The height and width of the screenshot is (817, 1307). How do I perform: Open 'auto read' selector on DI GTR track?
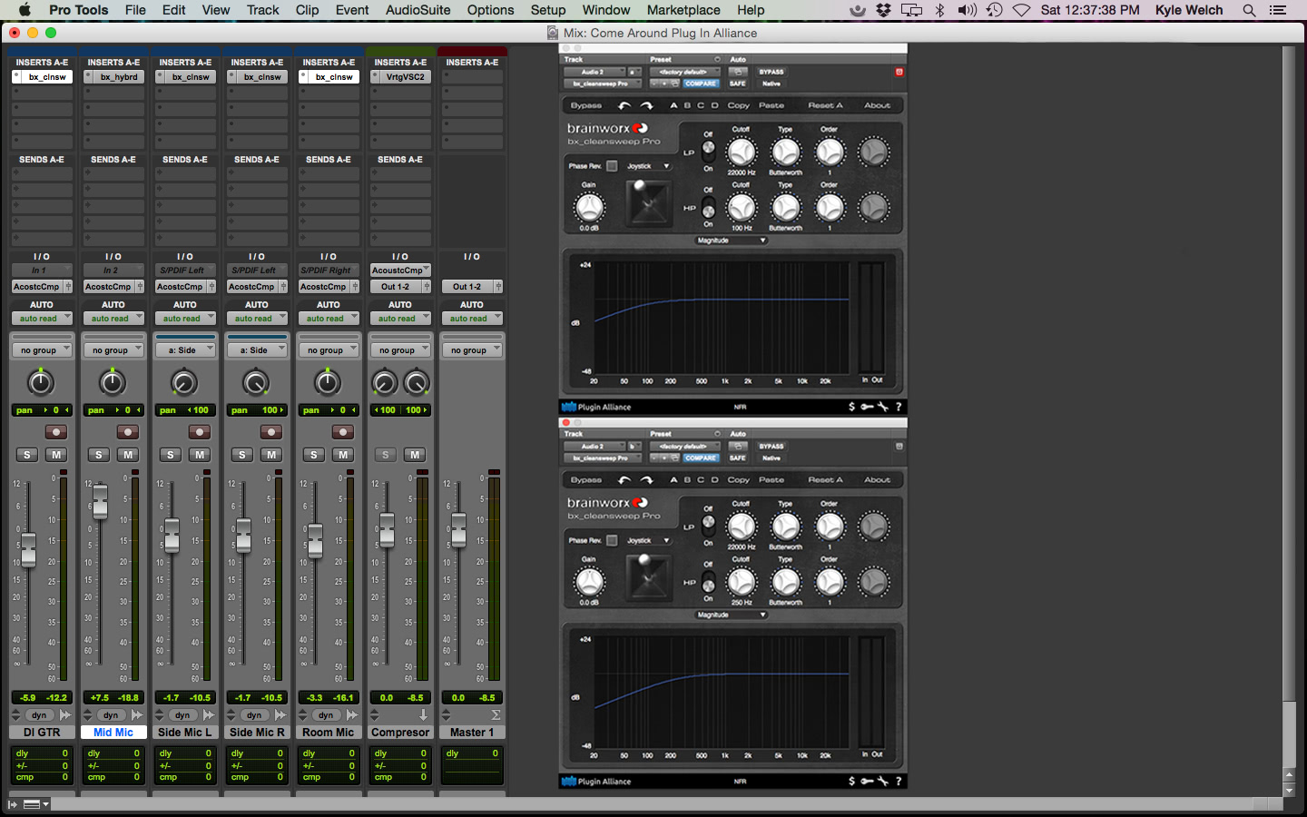click(x=42, y=319)
